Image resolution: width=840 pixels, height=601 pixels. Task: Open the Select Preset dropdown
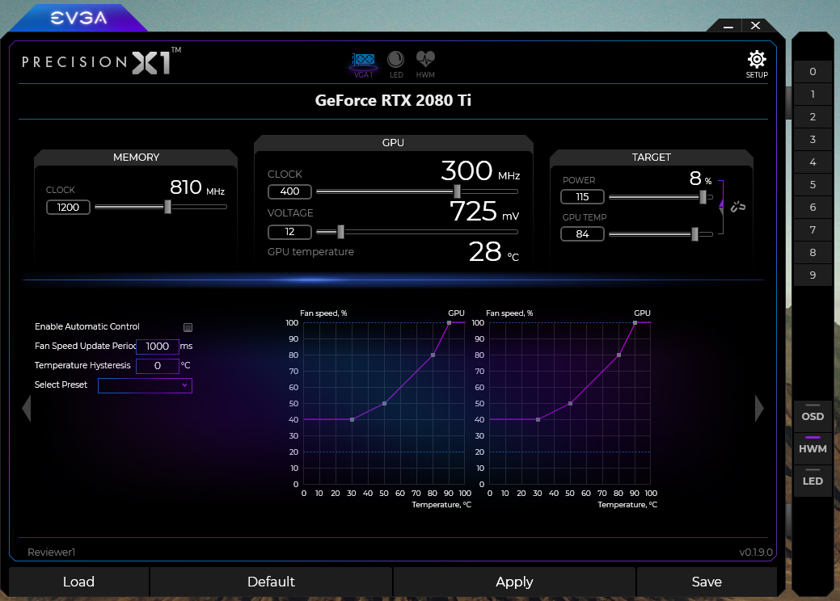145,385
